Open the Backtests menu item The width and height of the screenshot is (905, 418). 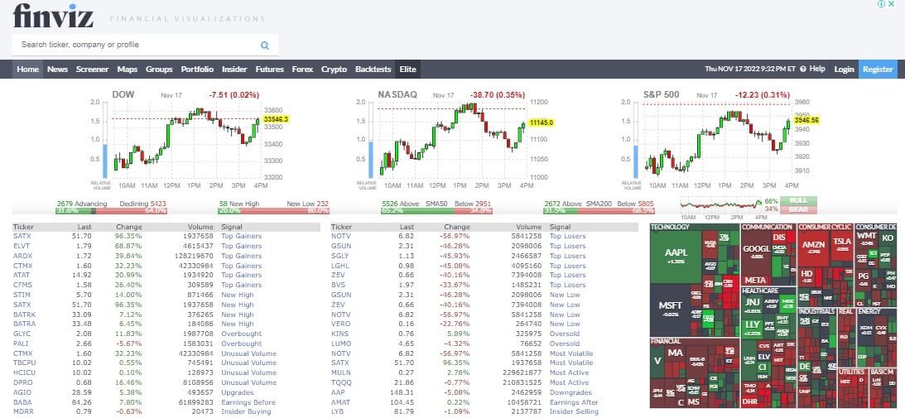373,70
